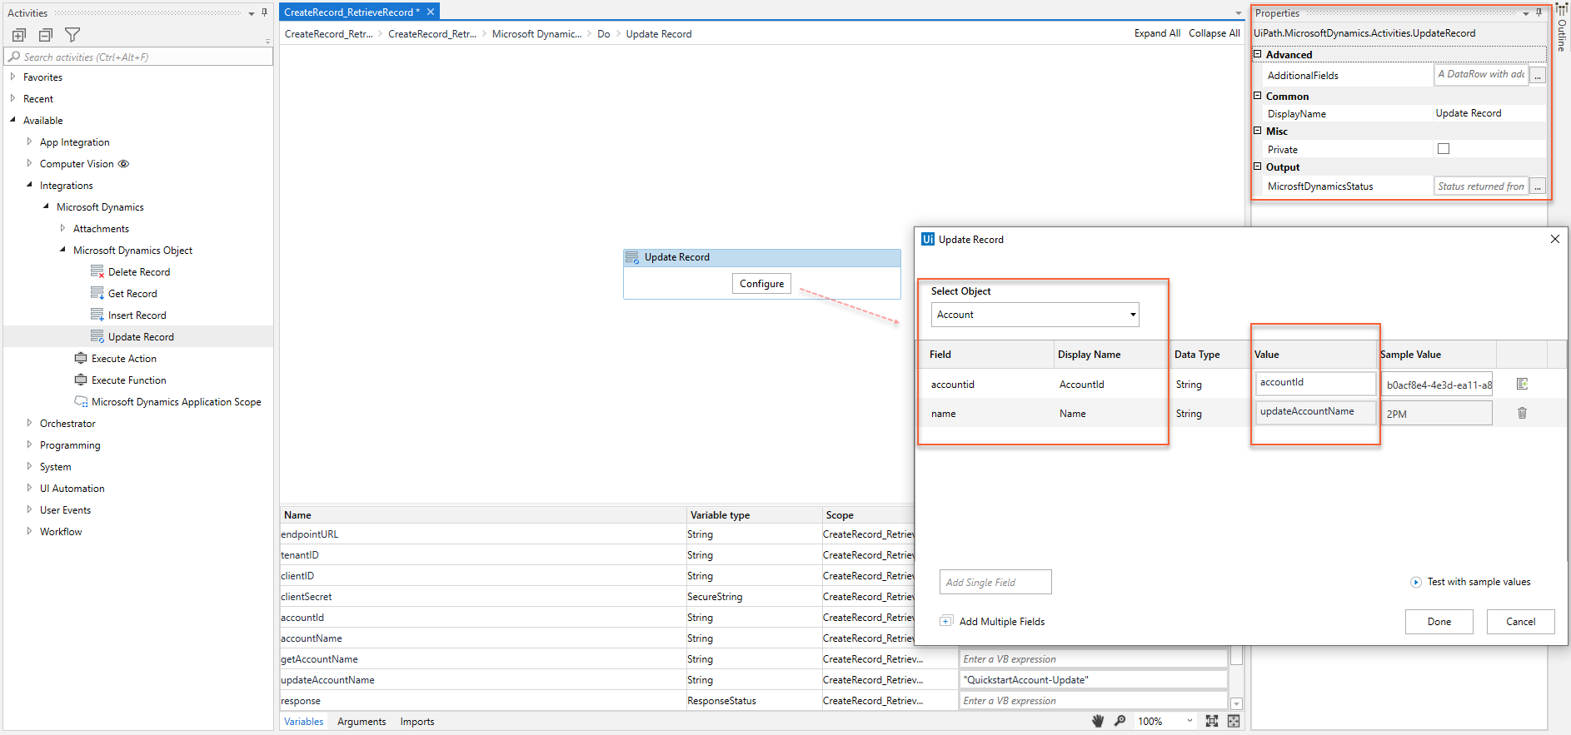Expand the App Integration node
Viewport: 1571px width, 735px height.
[29, 142]
